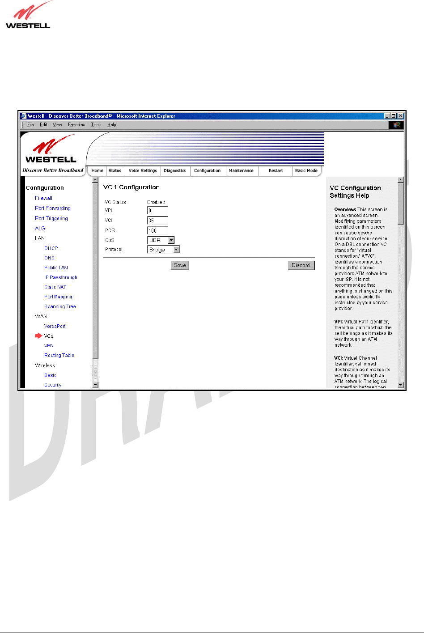Switch to the Status tab
Image resolution: width=424 pixels, height=633 pixels.
(115, 170)
